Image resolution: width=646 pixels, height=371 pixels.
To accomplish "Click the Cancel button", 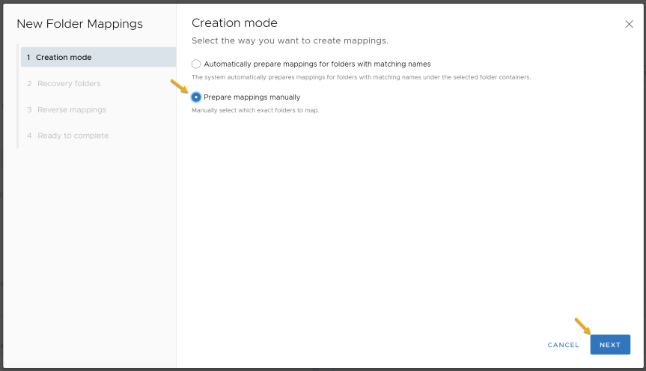I will click(563, 345).
